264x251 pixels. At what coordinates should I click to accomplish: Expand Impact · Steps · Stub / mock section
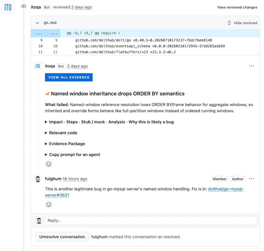pyautogui.click(x=109, y=122)
